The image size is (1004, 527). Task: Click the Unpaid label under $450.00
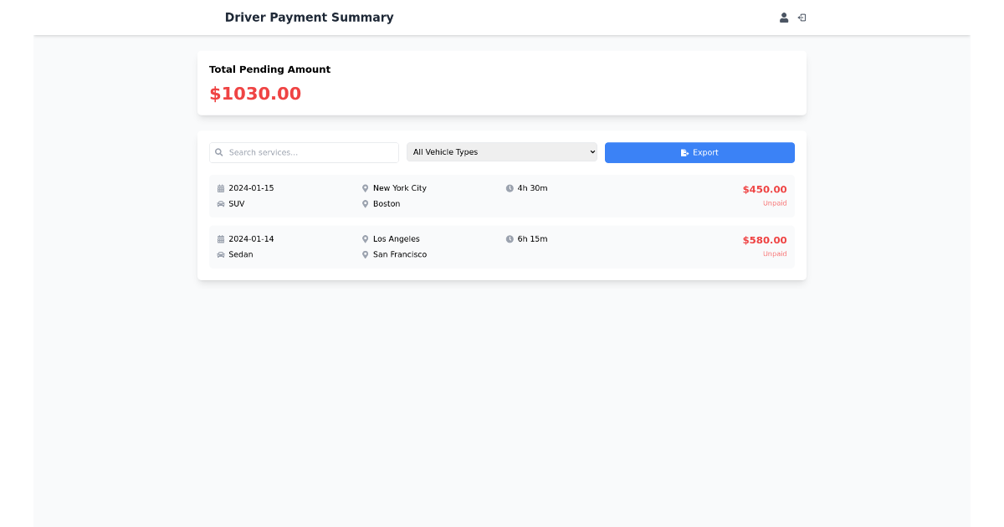tap(775, 202)
